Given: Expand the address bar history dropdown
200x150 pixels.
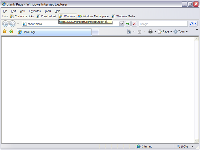Looking at the screenshot, I should click(122, 24).
